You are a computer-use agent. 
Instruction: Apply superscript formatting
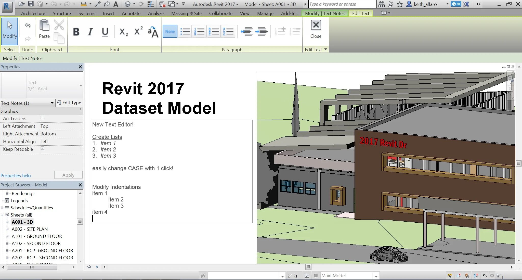click(x=138, y=31)
